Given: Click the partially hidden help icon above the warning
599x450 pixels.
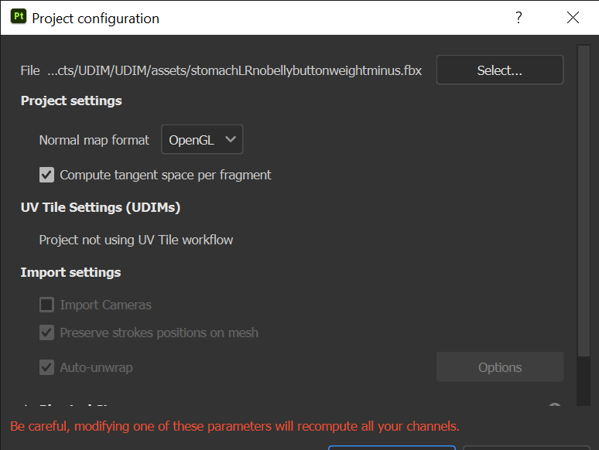Looking at the screenshot, I should 554,407.
